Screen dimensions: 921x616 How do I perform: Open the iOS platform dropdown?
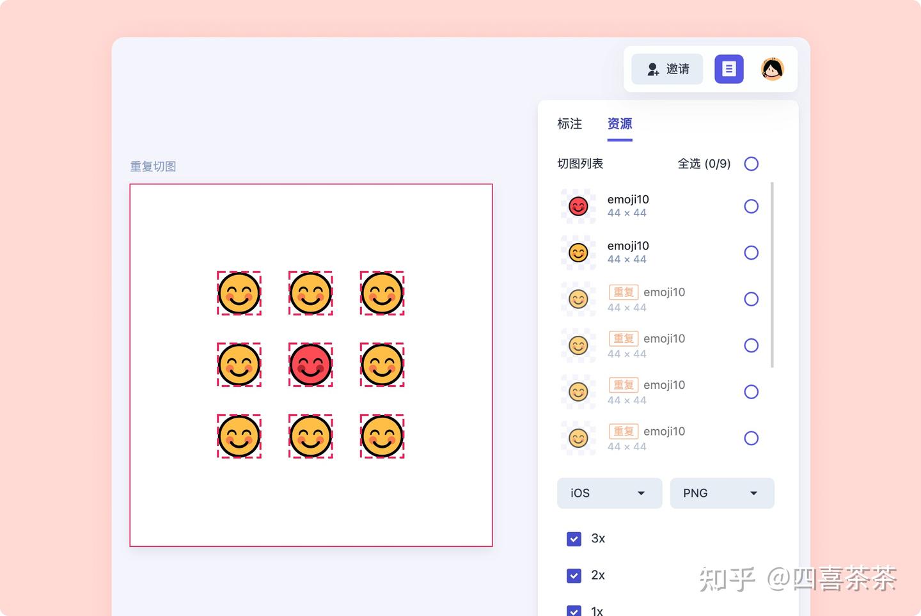(x=610, y=493)
